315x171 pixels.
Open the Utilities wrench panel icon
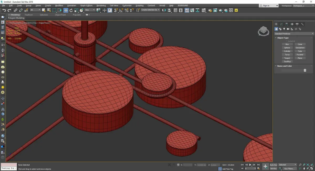[302, 24]
